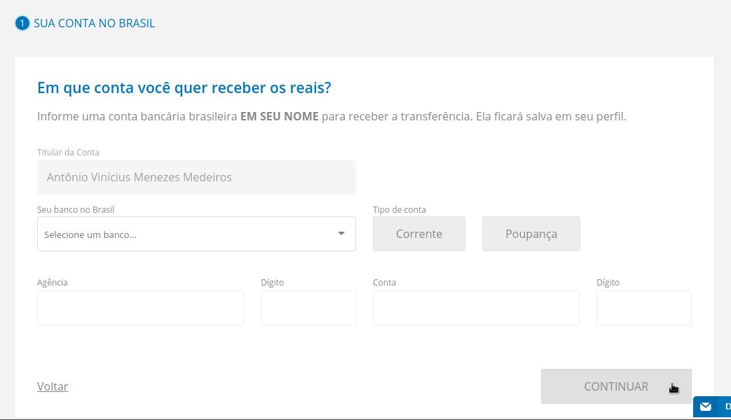Click the Agência label
Image resolution: width=731 pixels, height=420 pixels.
pos(52,283)
